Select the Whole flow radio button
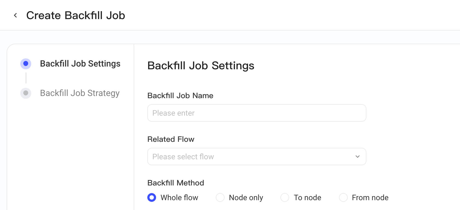This screenshot has width=460, height=210. [152, 197]
